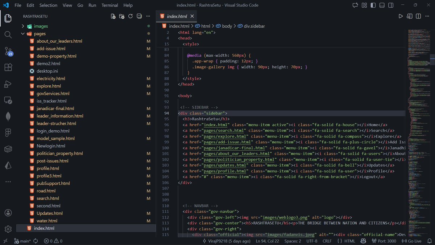The width and height of the screenshot is (435, 245).
Task: Click CRLF end of line setting
Action: [x=327, y=241]
